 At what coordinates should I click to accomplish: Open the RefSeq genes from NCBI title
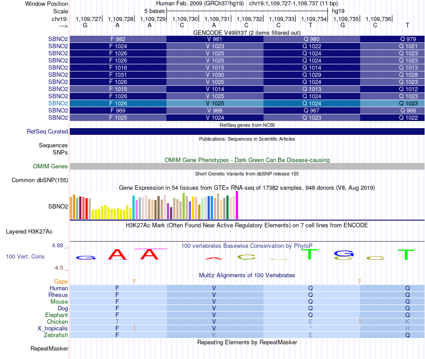[x=247, y=125]
